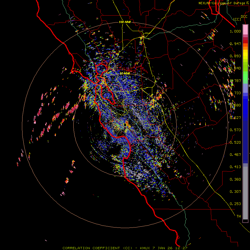Click the 0.307 value on the color scale
This screenshot has width=250, height=250.
point(235,192)
